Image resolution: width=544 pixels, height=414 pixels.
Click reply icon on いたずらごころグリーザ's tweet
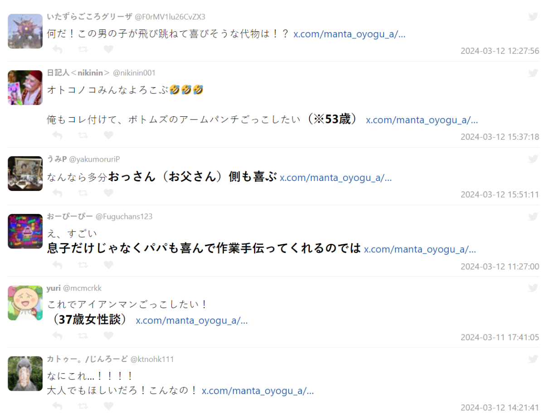click(x=57, y=49)
